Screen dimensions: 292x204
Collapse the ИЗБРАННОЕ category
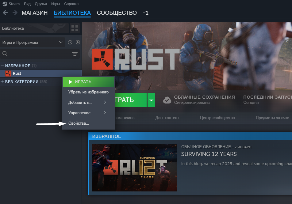(x=2, y=66)
